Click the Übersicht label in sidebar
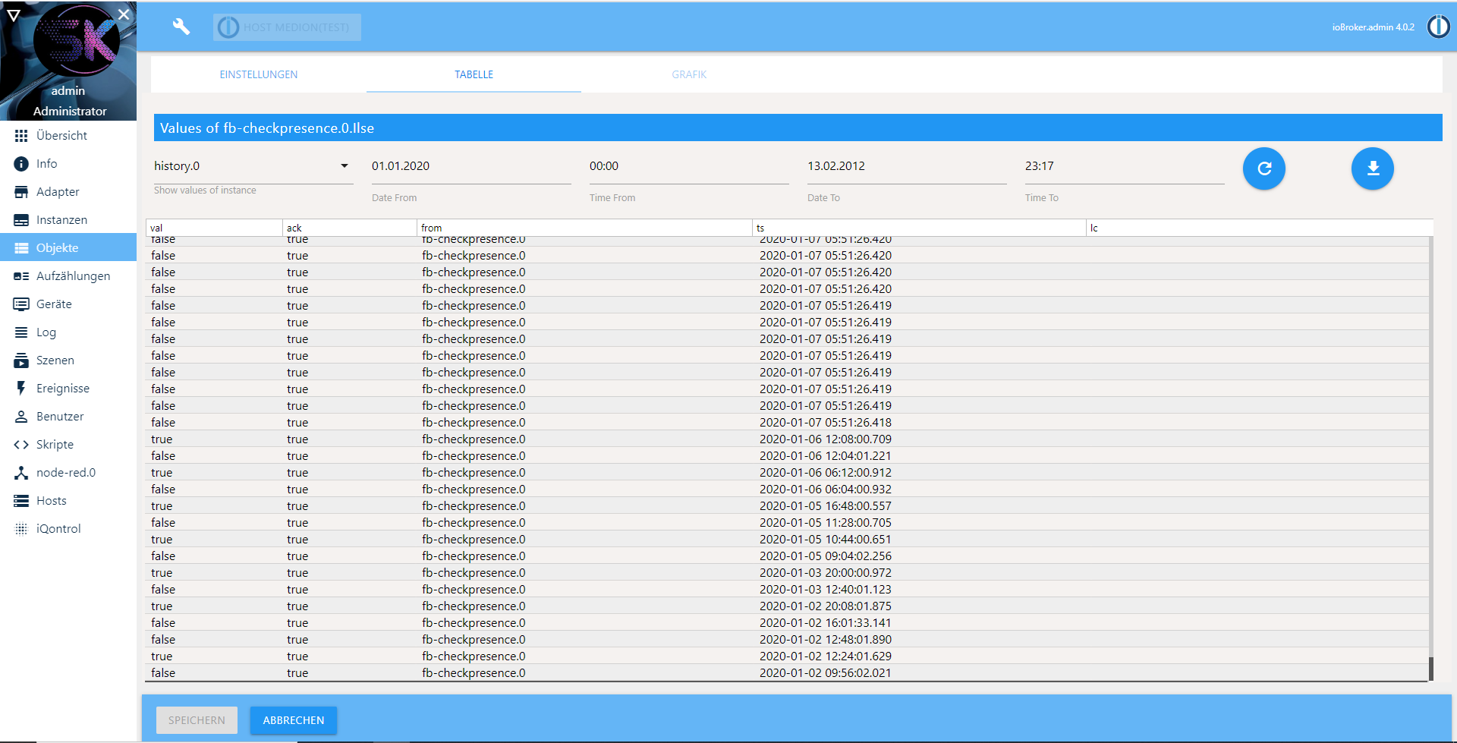This screenshot has height=743, width=1457. point(61,136)
